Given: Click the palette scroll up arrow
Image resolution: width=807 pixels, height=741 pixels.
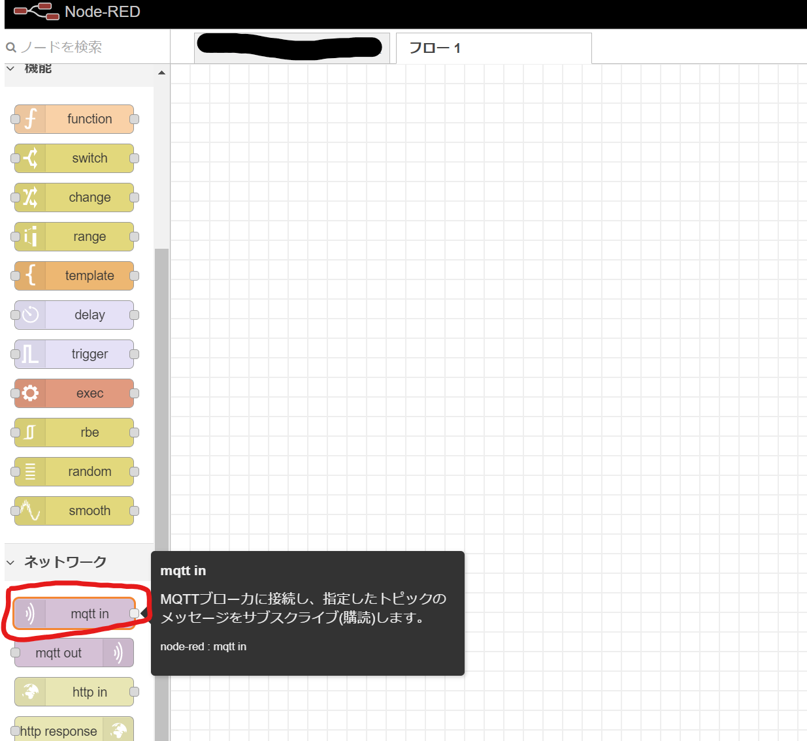Looking at the screenshot, I should (161, 72).
